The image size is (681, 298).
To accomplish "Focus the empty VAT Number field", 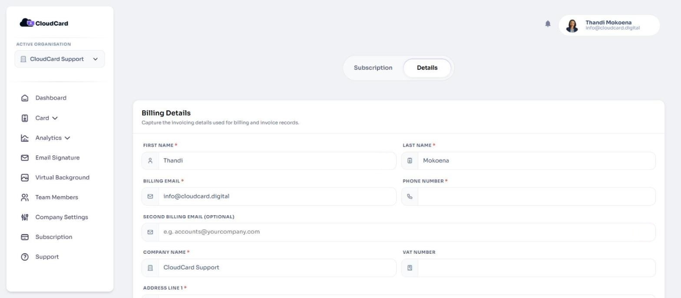I will pyautogui.click(x=536, y=268).
